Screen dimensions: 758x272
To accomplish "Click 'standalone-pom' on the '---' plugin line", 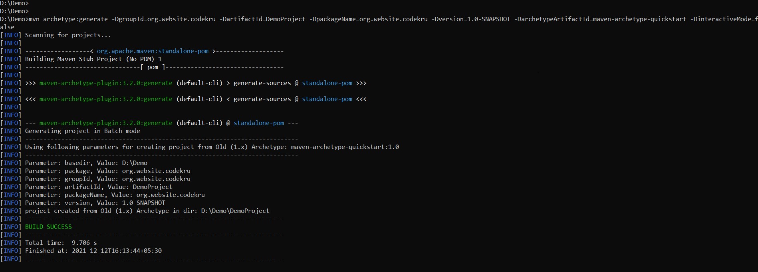I will tap(259, 123).
